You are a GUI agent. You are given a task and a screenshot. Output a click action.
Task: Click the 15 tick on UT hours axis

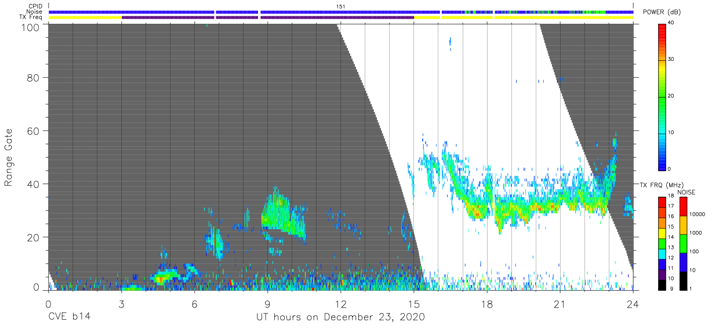coord(413,303)
